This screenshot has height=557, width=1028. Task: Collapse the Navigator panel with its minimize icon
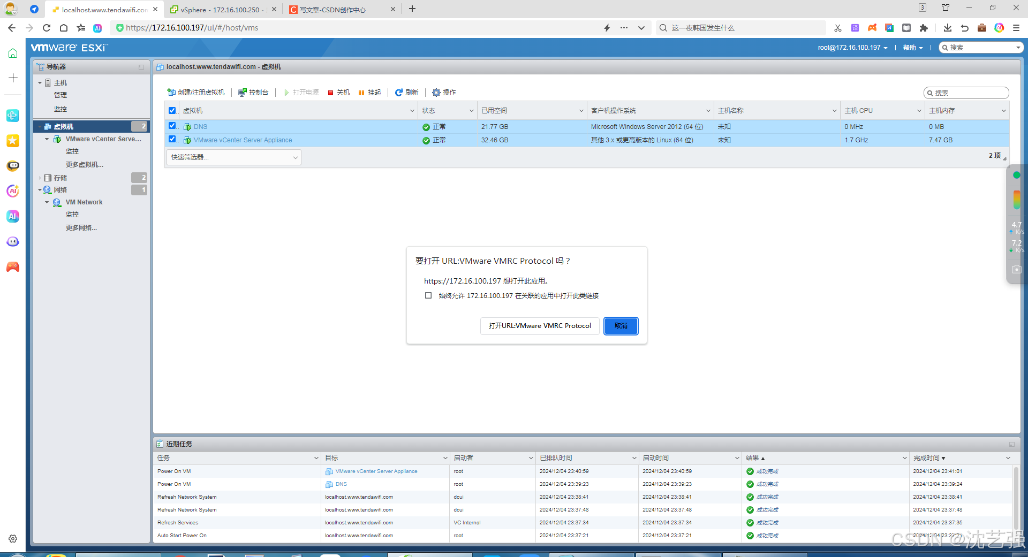[x=141, y=67]
